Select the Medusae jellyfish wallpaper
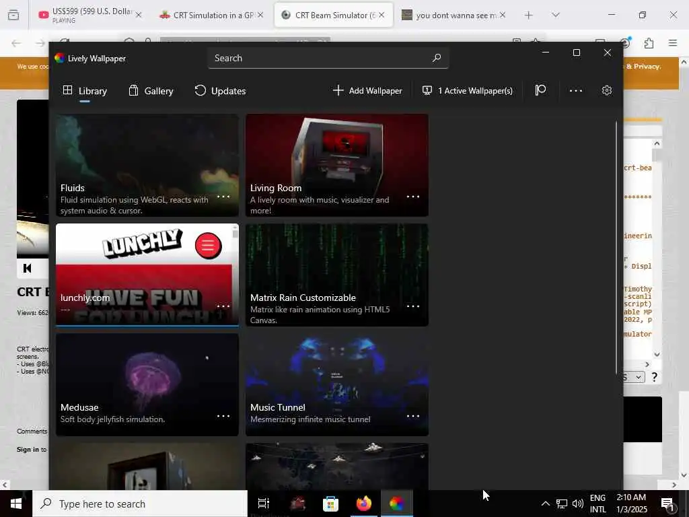Image resolution: width=689 pixels, height=517 pixels. pos(147,384)
